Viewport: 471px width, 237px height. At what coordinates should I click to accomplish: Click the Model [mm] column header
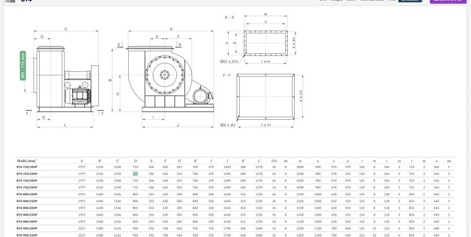point(26,161)
